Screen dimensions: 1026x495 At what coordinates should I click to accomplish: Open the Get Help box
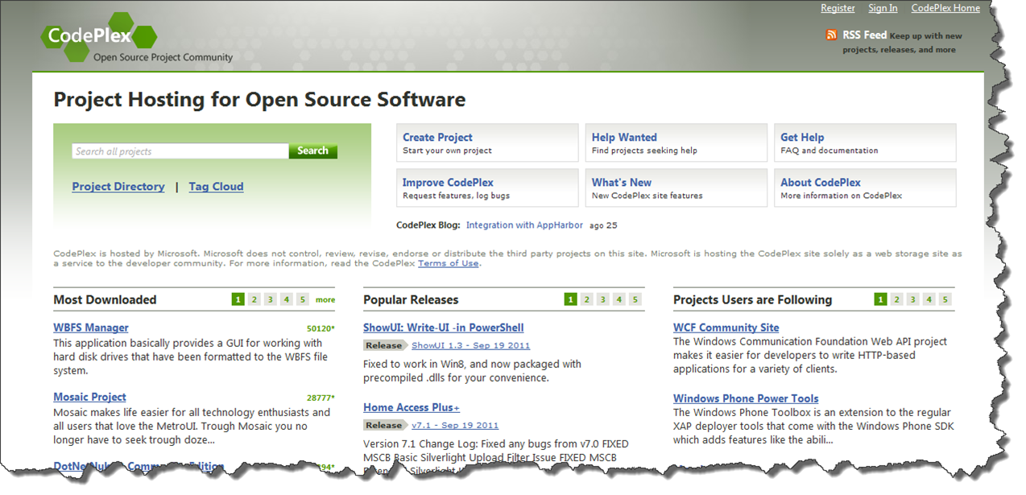point(865,142)
